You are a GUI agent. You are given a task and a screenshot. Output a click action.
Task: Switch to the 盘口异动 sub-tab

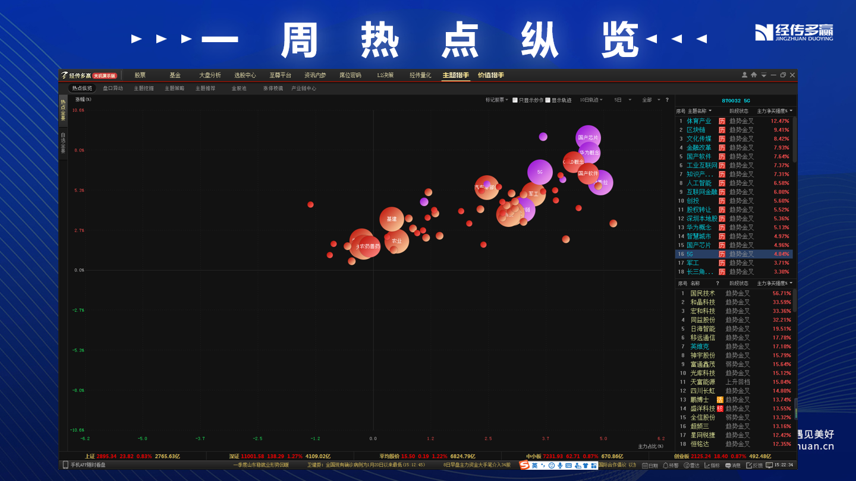pyautogui.click(x=113, y=88)
